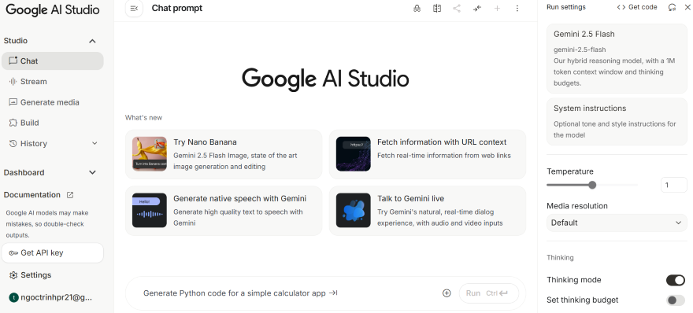Start a new chat with plus icon
Screen dimensions: 693x313
coord(497,9)
